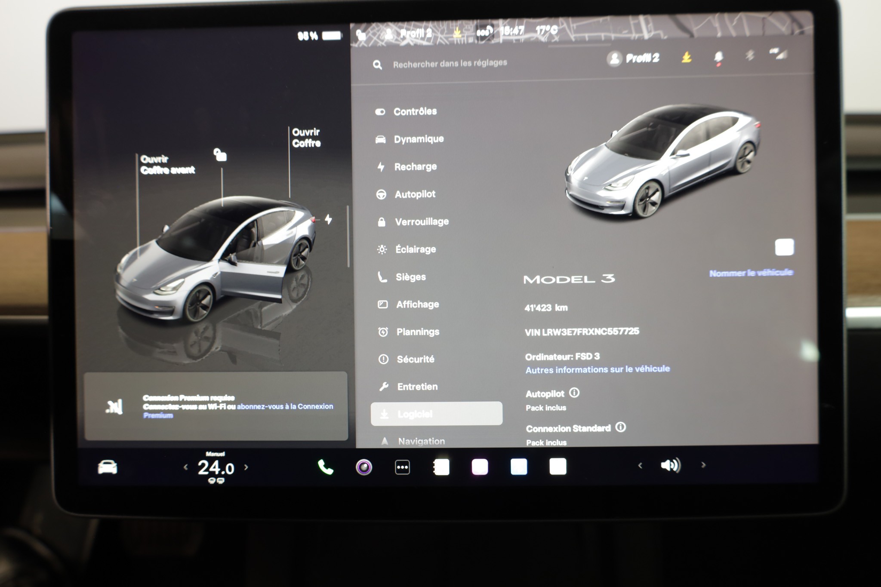Tap the software update download icon
Screen dimensions: 881x587
coord(687,57)
